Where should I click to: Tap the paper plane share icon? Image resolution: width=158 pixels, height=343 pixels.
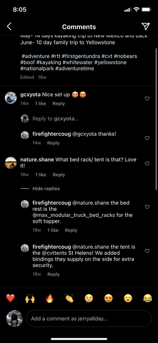tap(146, 27)
